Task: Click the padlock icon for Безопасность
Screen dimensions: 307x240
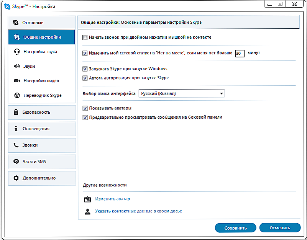Action: click(x=16, y=112)
